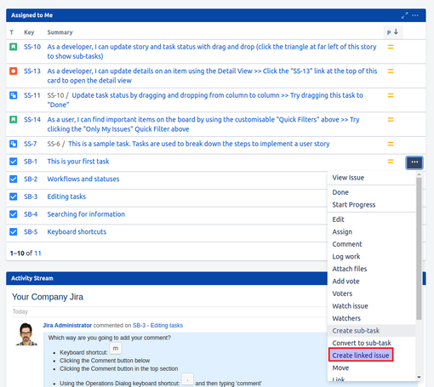Viewport: 434px width, 387px height.
Task: Open the SB-1 issue key link
Action: pyautogui.click(x=31, y=162)
